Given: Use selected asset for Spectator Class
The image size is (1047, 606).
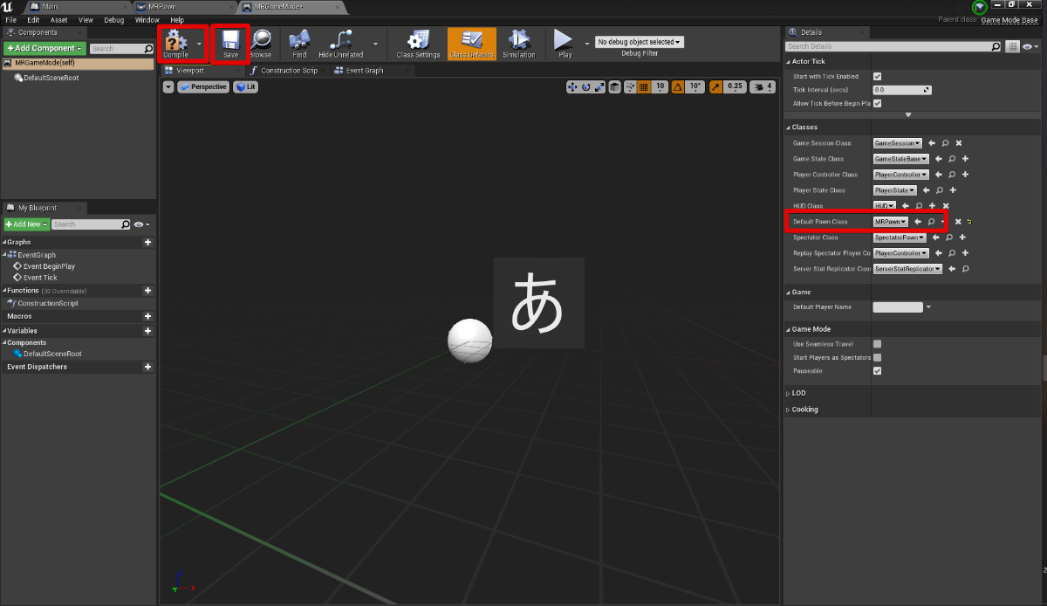Looking at the screenshot, I should point(934,238).
